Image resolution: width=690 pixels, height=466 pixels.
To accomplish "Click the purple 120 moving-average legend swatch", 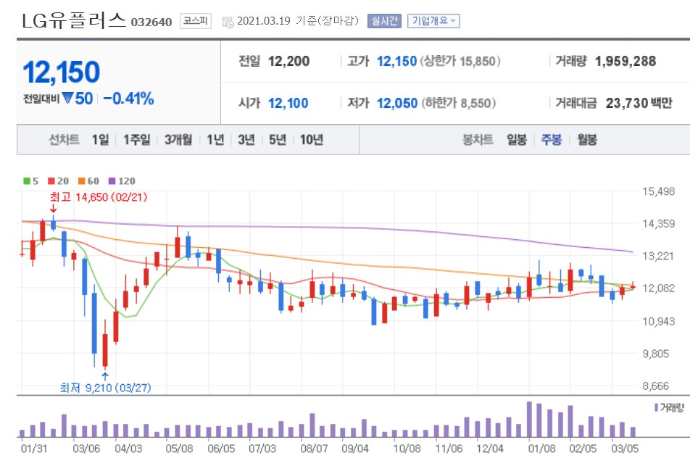I will [112, 181].
